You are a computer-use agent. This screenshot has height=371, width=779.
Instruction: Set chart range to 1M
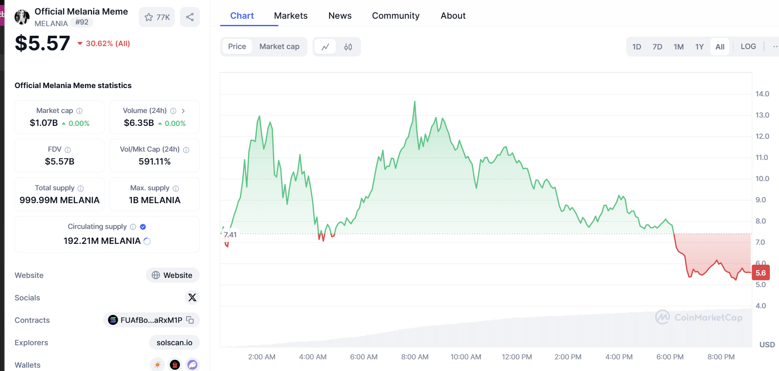click(678, 47)
